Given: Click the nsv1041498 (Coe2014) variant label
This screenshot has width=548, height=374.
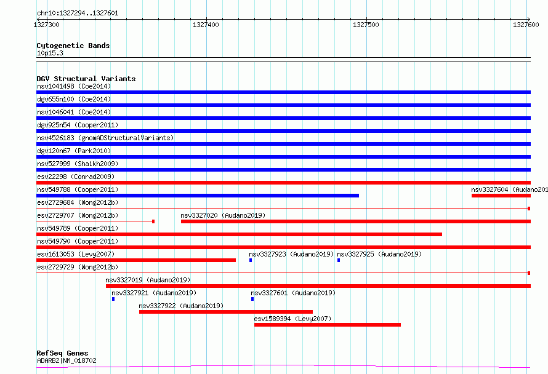Looking at the screenshot, I should point(74,86).
